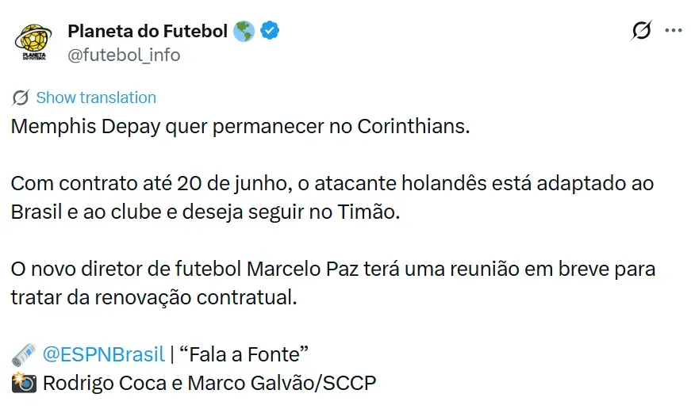Open the @futebol_info handle
Viewport: 691px width, 409px height.
pyautogui.click(x=124, y=55)
